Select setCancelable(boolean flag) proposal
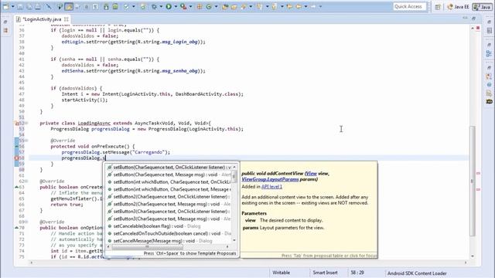 (169, 226)
